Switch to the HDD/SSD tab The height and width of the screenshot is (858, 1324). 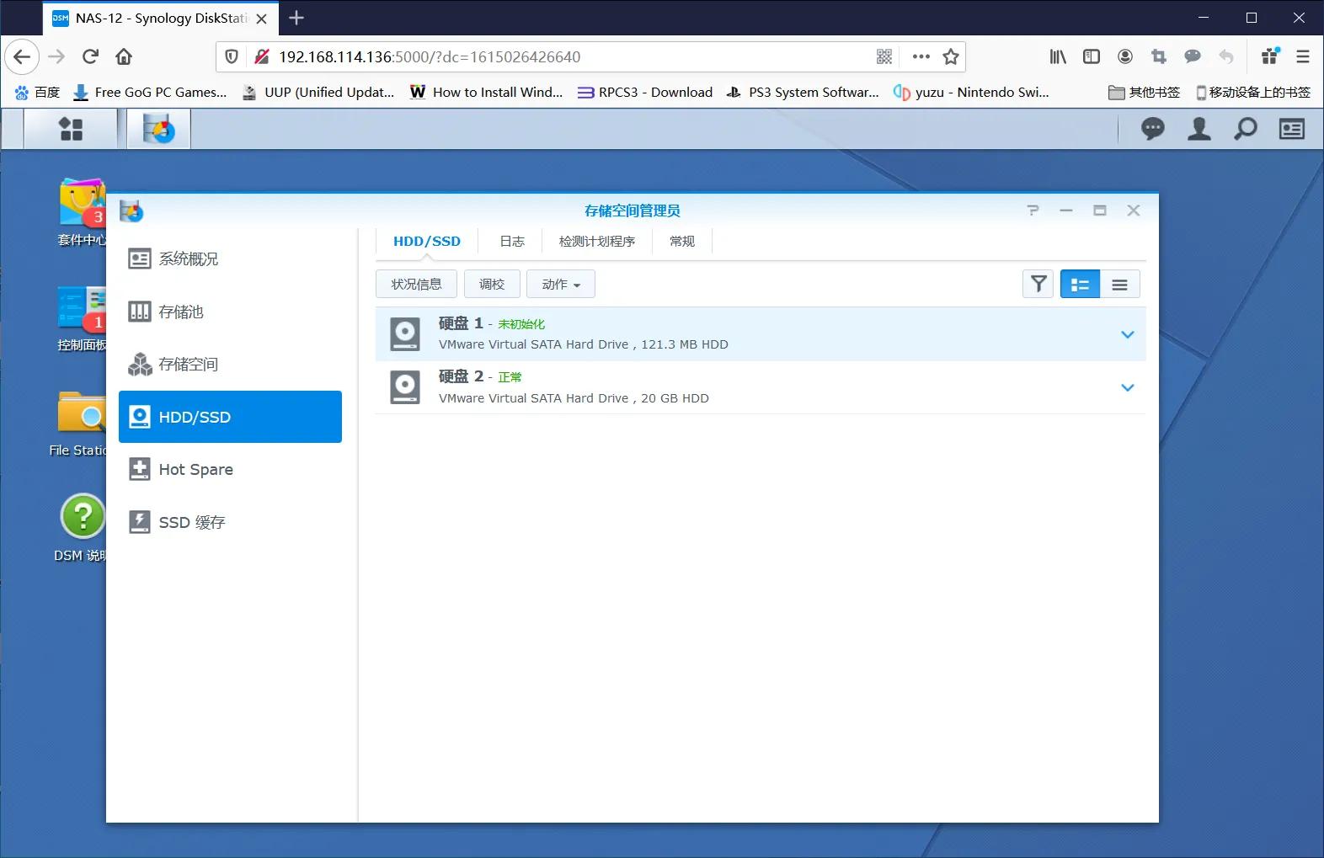click(x=427, y=241)
